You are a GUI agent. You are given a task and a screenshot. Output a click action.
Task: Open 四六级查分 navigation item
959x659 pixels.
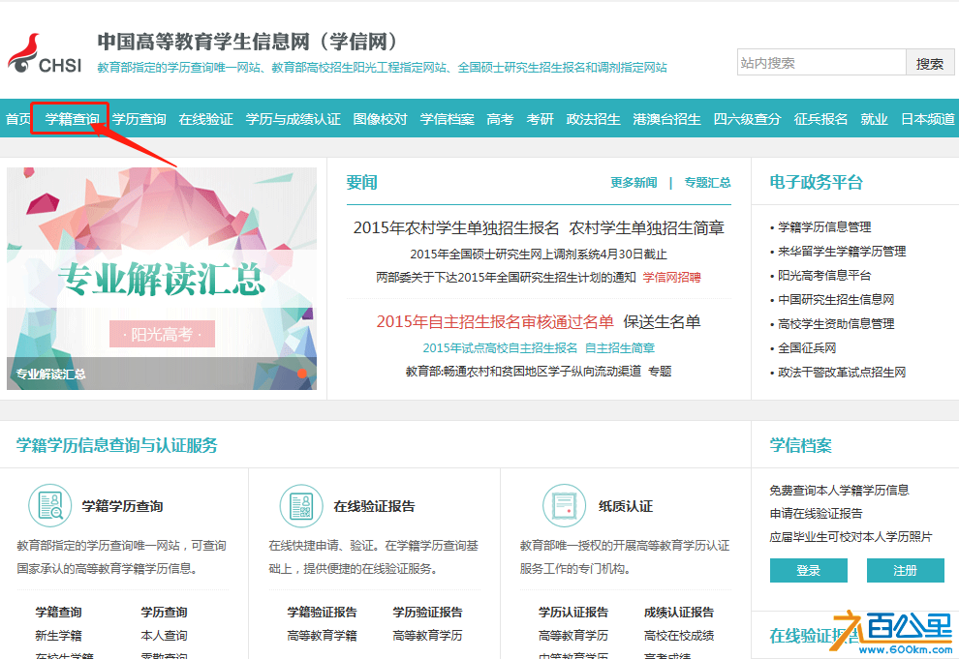(748, 119)
